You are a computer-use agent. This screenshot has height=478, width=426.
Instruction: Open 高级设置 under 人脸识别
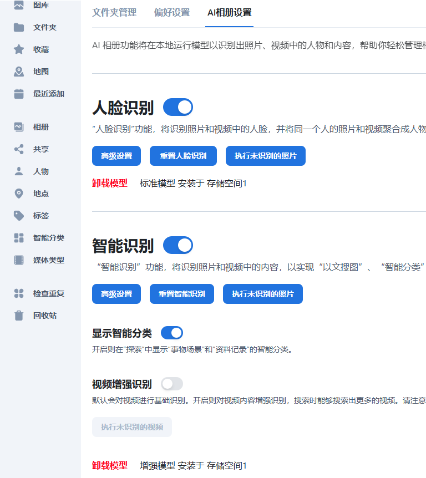[x=116, y=156]
